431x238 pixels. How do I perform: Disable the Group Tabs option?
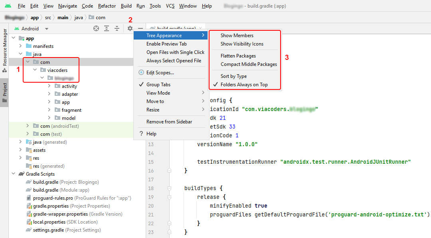(x=158, y=85)
